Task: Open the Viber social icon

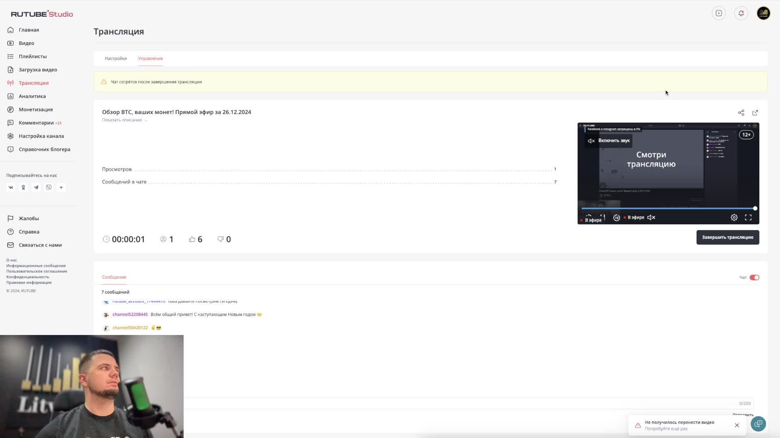Action: coord(49,187)
